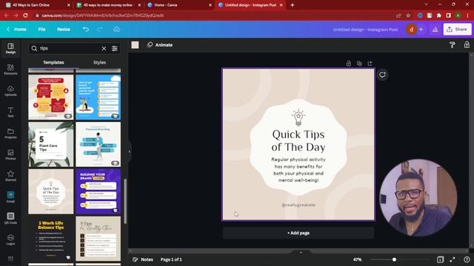Image resolution: width=474 pixels, height=266 pixels.
Task: Open the Notes panel
Action: [143, 259]
